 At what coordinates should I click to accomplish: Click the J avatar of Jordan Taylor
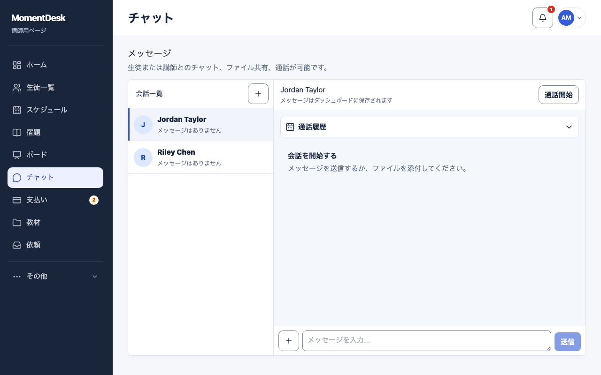coord(143,125)
